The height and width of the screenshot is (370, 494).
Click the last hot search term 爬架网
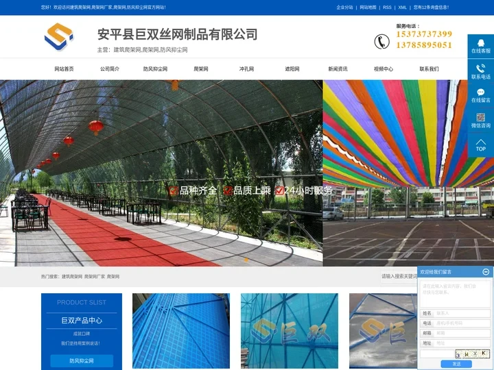point(113,277)
